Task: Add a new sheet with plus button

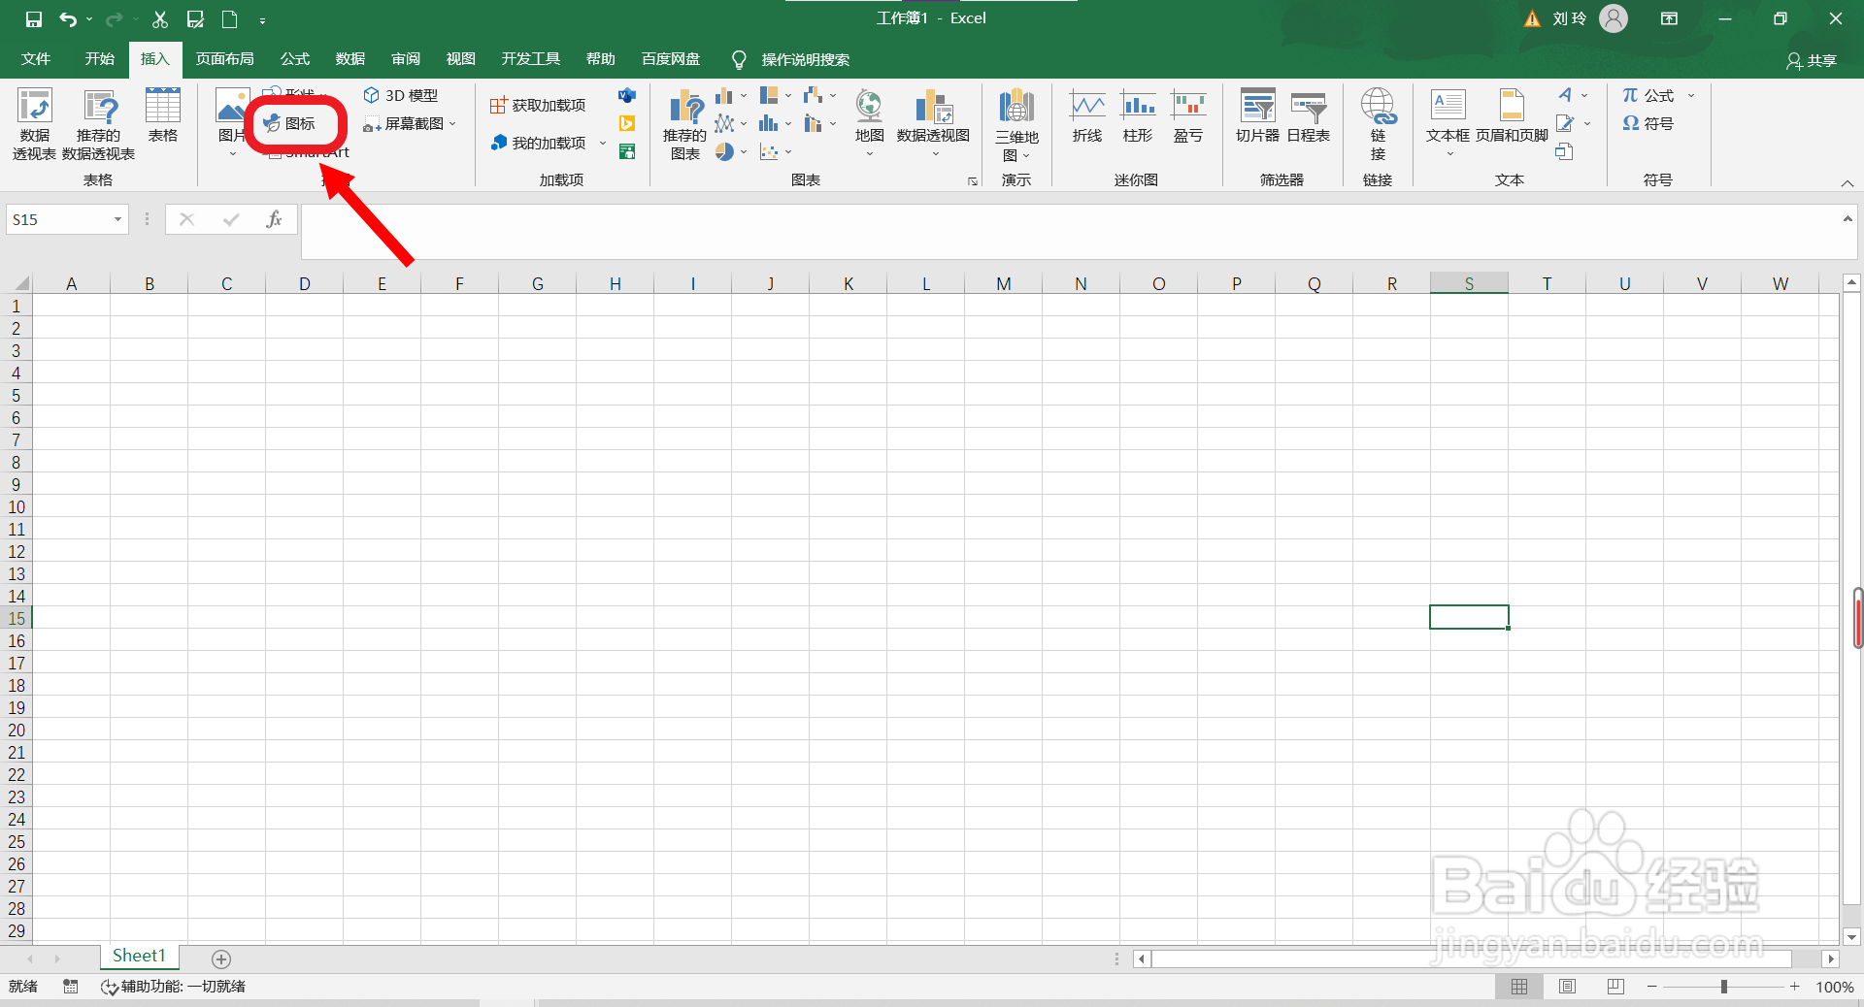Action: coord(221,958)
